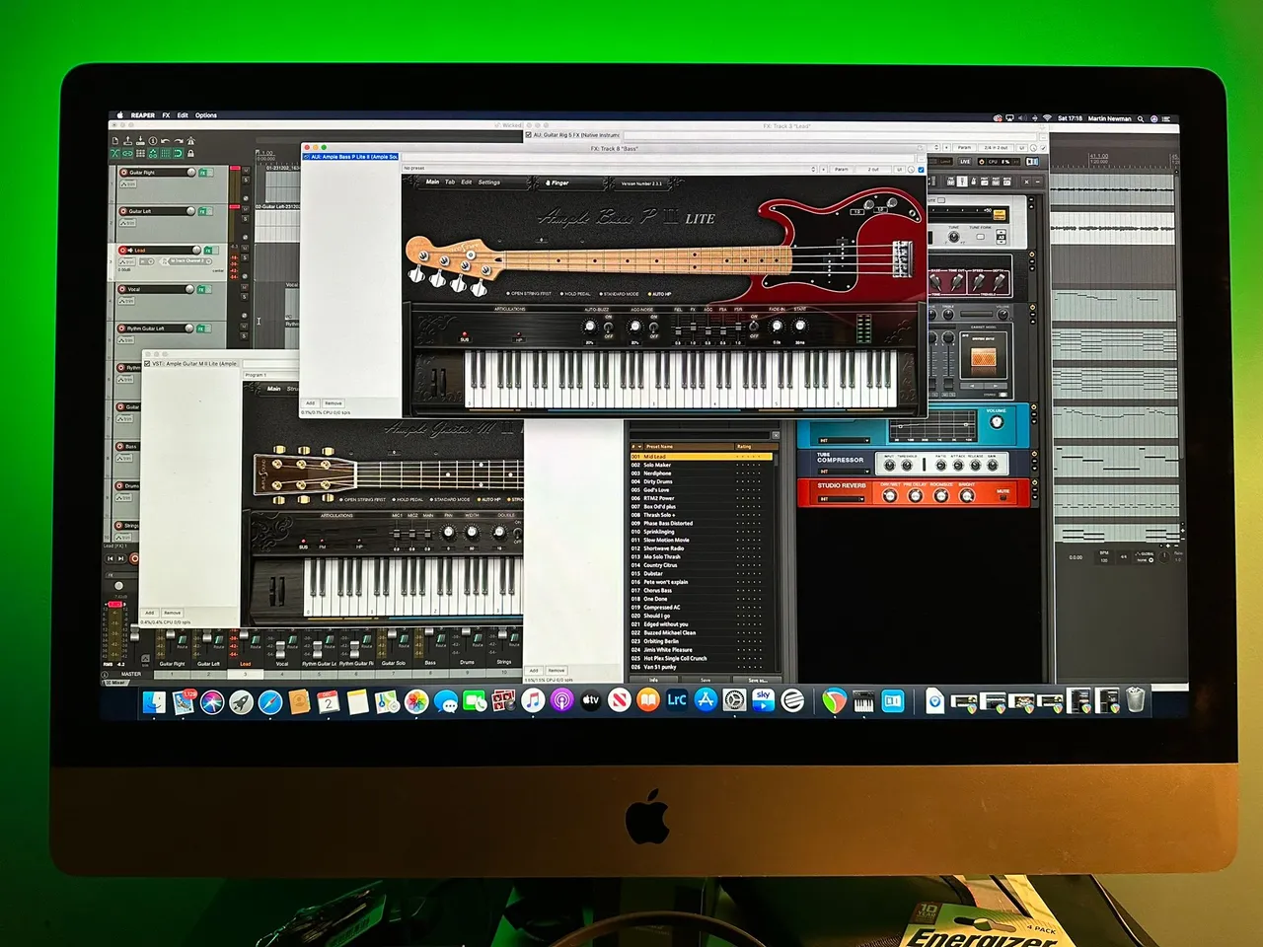Select preset 013 Mo Solo Thrash

[x=703, y=556]
